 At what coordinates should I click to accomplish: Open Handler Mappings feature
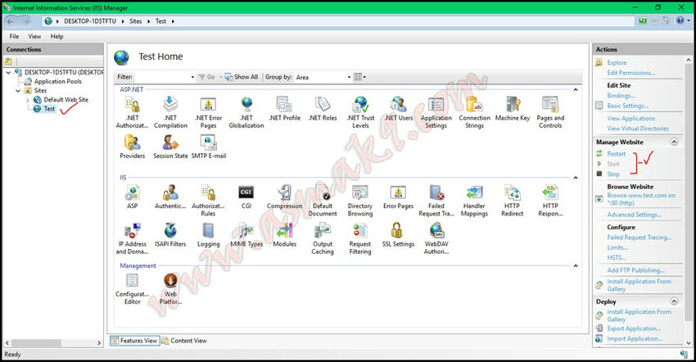point(474,201)
